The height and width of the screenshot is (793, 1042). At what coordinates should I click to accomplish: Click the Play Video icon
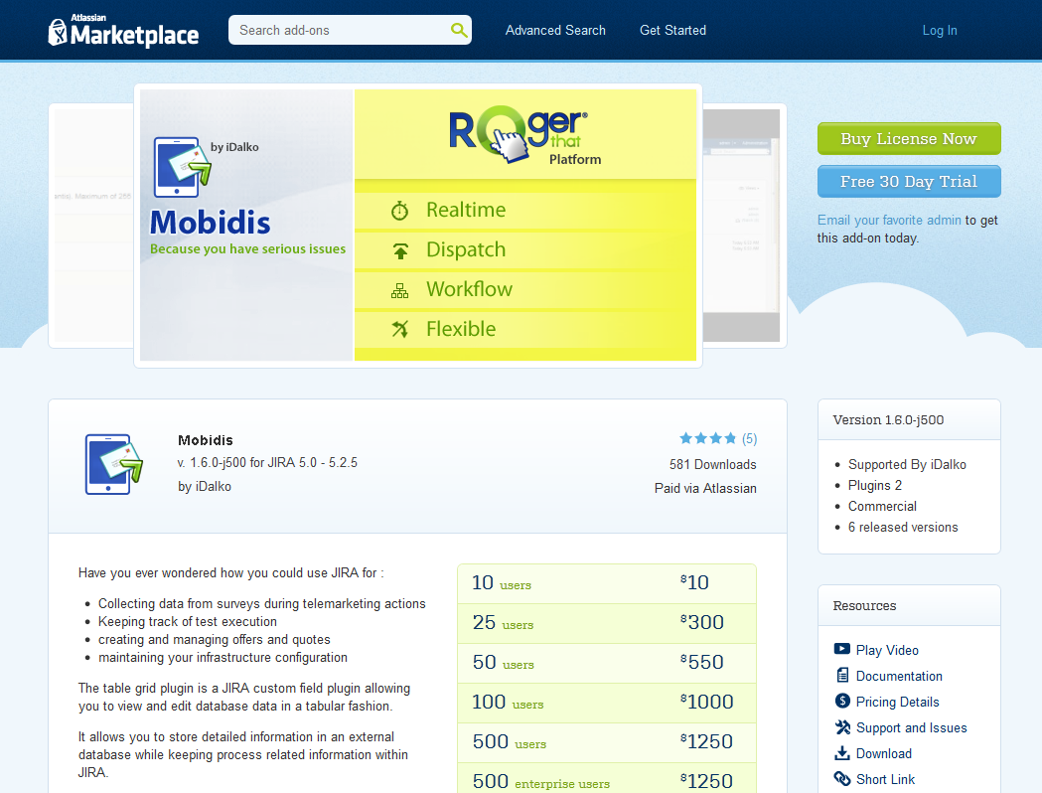842,650
